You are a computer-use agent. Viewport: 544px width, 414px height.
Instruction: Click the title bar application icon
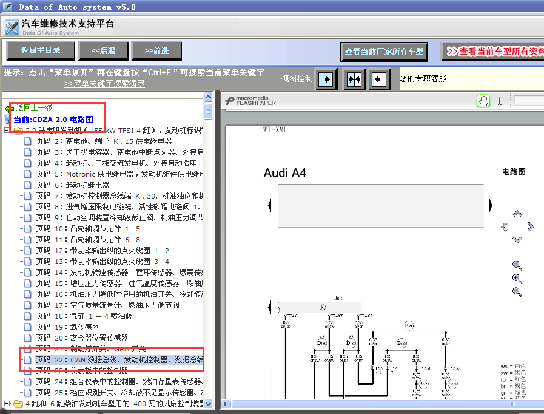click(x=7, y=7)
